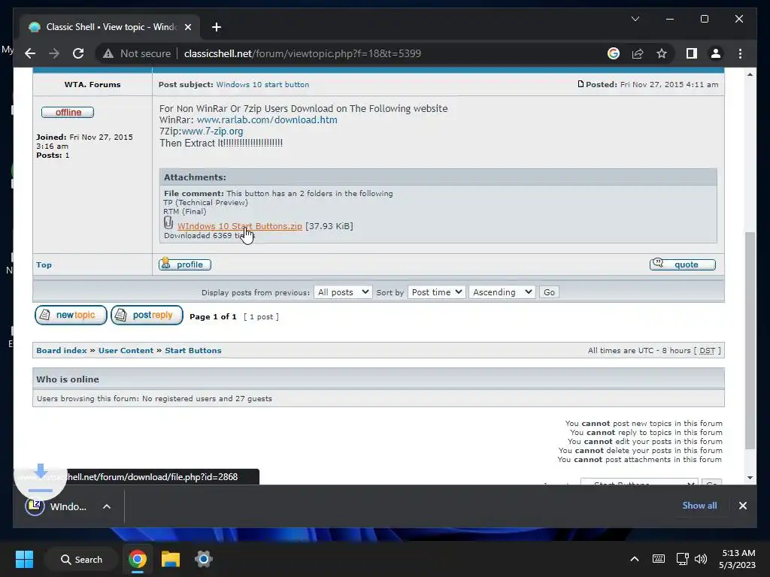Image resolution: width=770 pixels, height=577 pixels.
Task: Open taskbar Search box
Action: pyautogui.click(x=81, y=559)
